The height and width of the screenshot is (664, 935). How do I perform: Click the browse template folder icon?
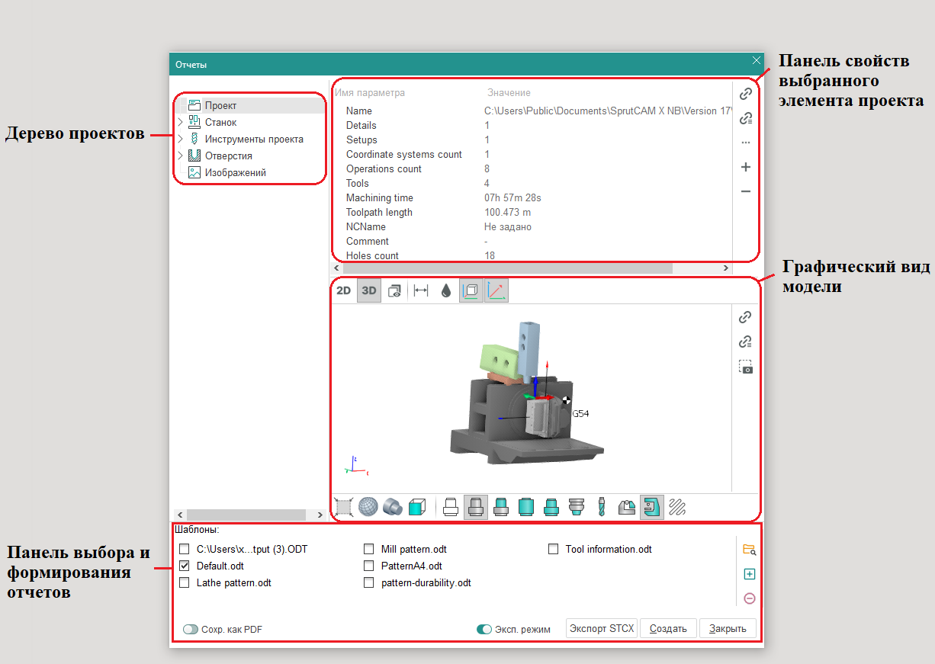point(748,550)
